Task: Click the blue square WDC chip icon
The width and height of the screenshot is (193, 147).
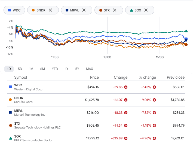Action: pyautogui.click(x=10, y=10)
